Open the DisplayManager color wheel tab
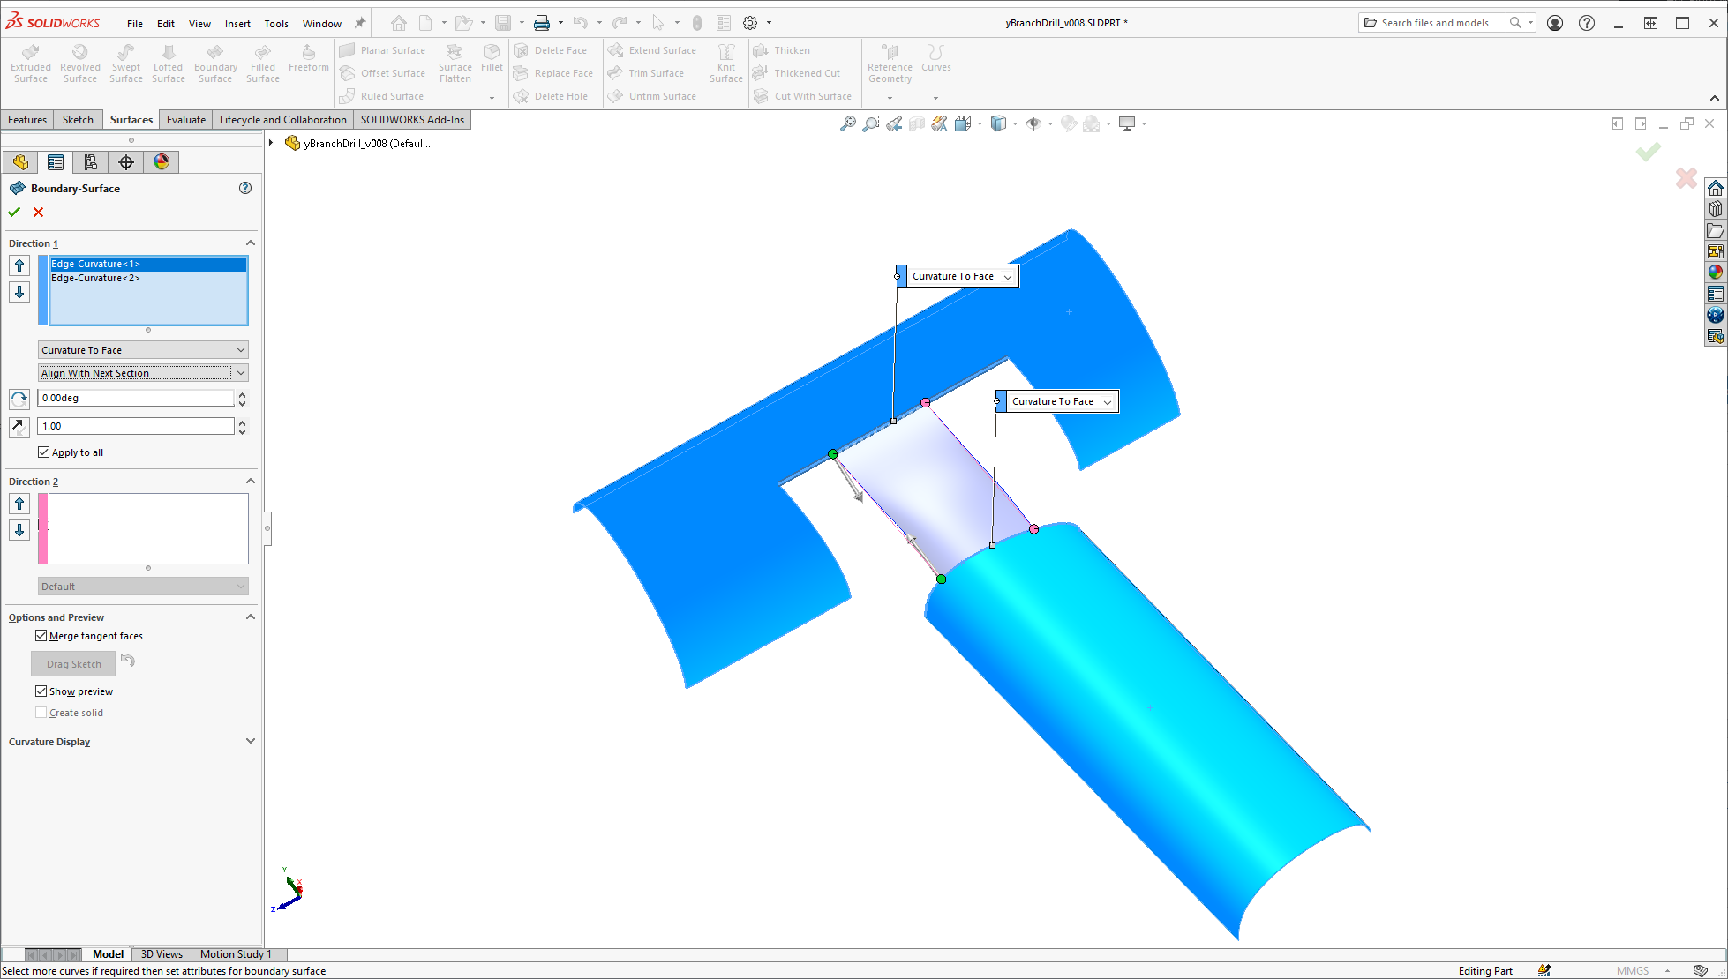1728x979 pixels. coord(162,162)
